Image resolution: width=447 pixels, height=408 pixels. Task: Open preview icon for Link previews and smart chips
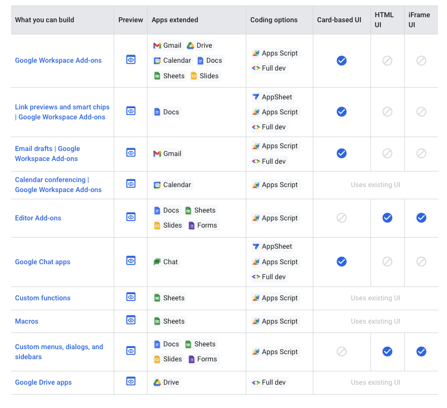click(131, 111)
